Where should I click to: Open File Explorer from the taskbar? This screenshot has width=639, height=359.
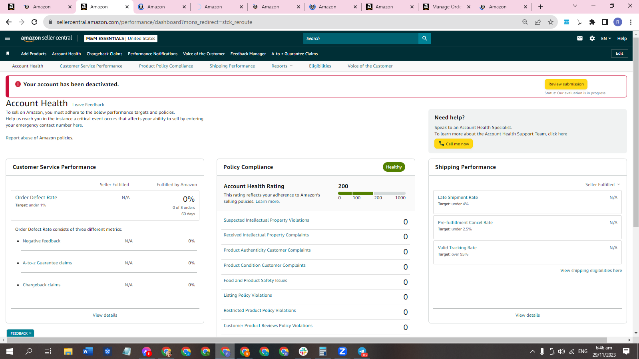[68, 351]
